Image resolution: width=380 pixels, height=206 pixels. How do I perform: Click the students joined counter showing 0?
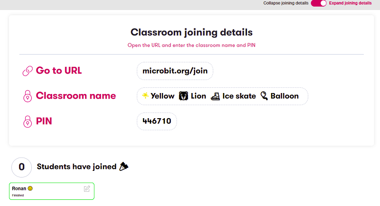tap(21, 167)
